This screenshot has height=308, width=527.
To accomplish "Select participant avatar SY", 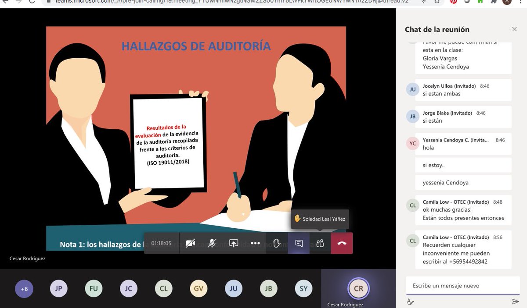I will 303,288.
